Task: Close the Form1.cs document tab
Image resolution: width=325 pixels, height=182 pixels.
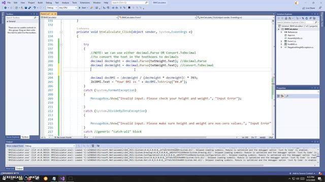Action: coord(55,14)
